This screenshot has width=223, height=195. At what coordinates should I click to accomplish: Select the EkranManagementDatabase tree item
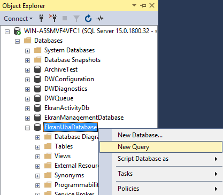tap(84, 118)
